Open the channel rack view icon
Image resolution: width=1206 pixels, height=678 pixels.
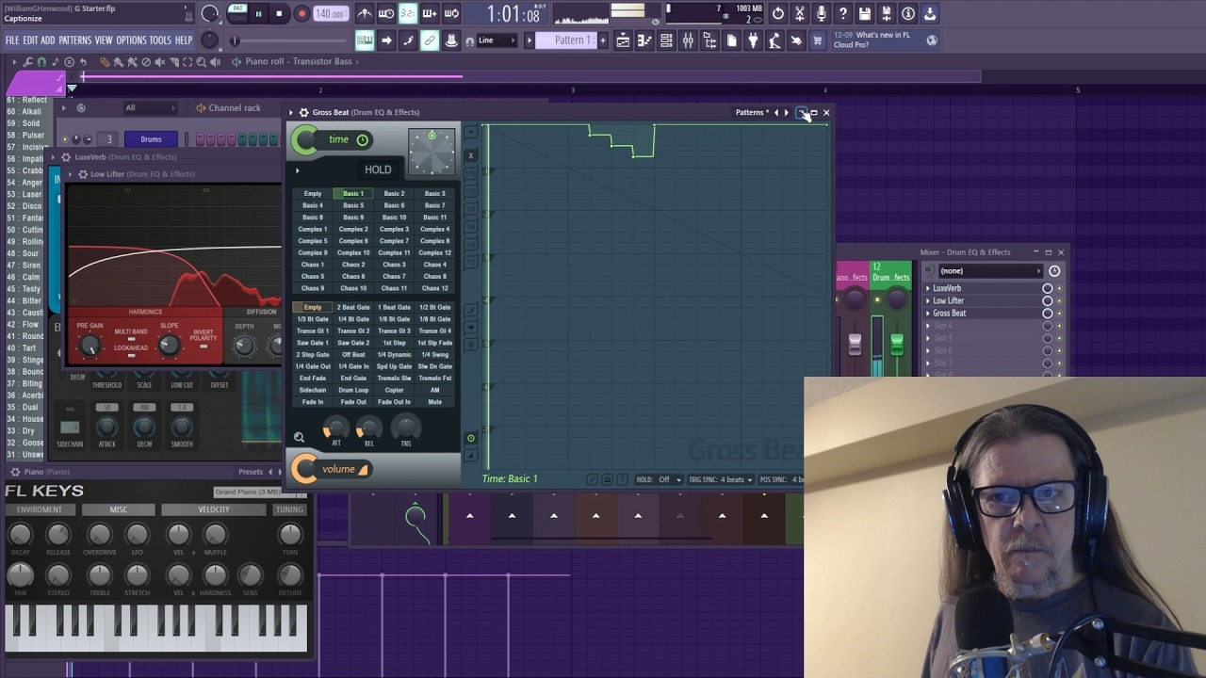666,40
